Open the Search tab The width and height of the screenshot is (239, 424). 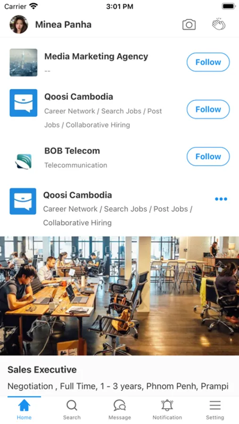[x=72, y=409]
